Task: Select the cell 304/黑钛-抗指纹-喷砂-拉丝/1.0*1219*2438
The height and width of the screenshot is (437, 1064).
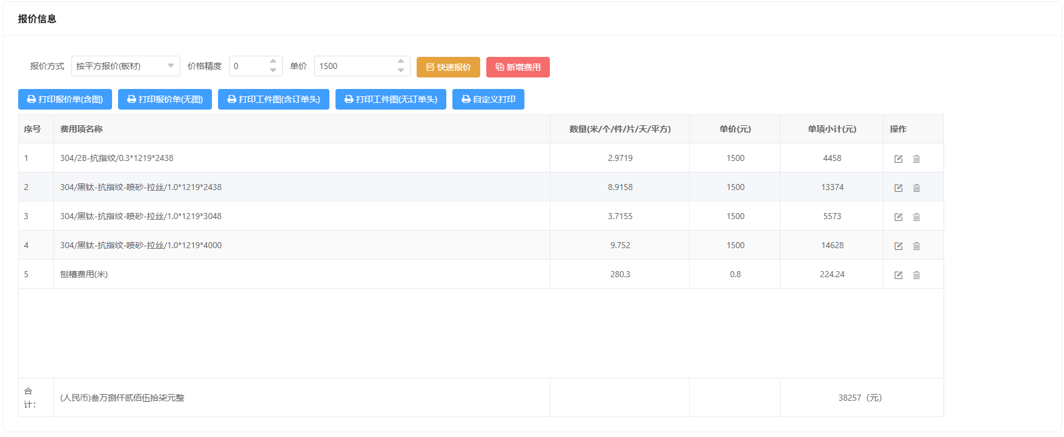Action: click(302, 187)
